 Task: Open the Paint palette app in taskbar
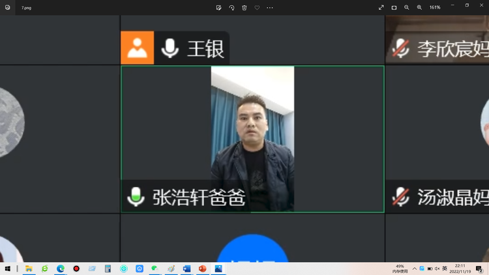click(171, 268)
